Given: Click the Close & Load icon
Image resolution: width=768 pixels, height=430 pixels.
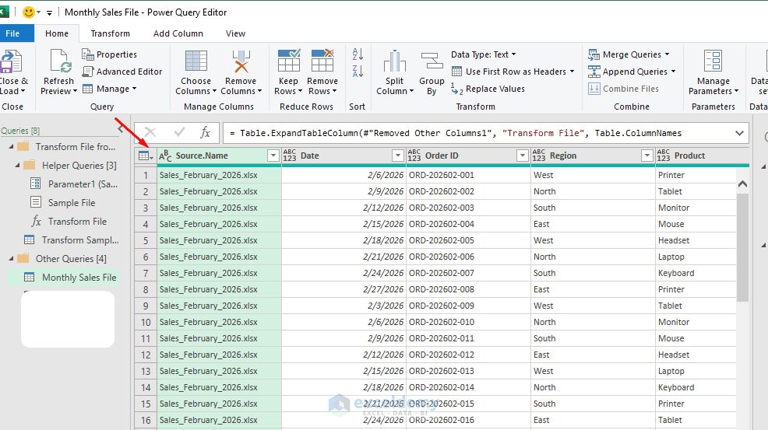Looking at the screenshot, I should point(11,63).
